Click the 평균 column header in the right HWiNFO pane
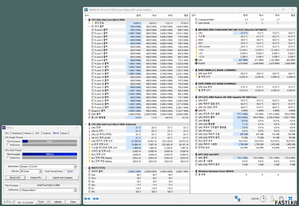 (x=289, y=15)
